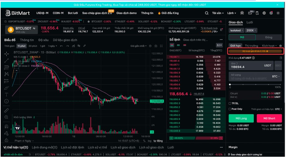Viewport: 290px width, 157px height.
Task: Toggle the magnet snap mode
Action: pyautogui.click(x=7, y=126)
